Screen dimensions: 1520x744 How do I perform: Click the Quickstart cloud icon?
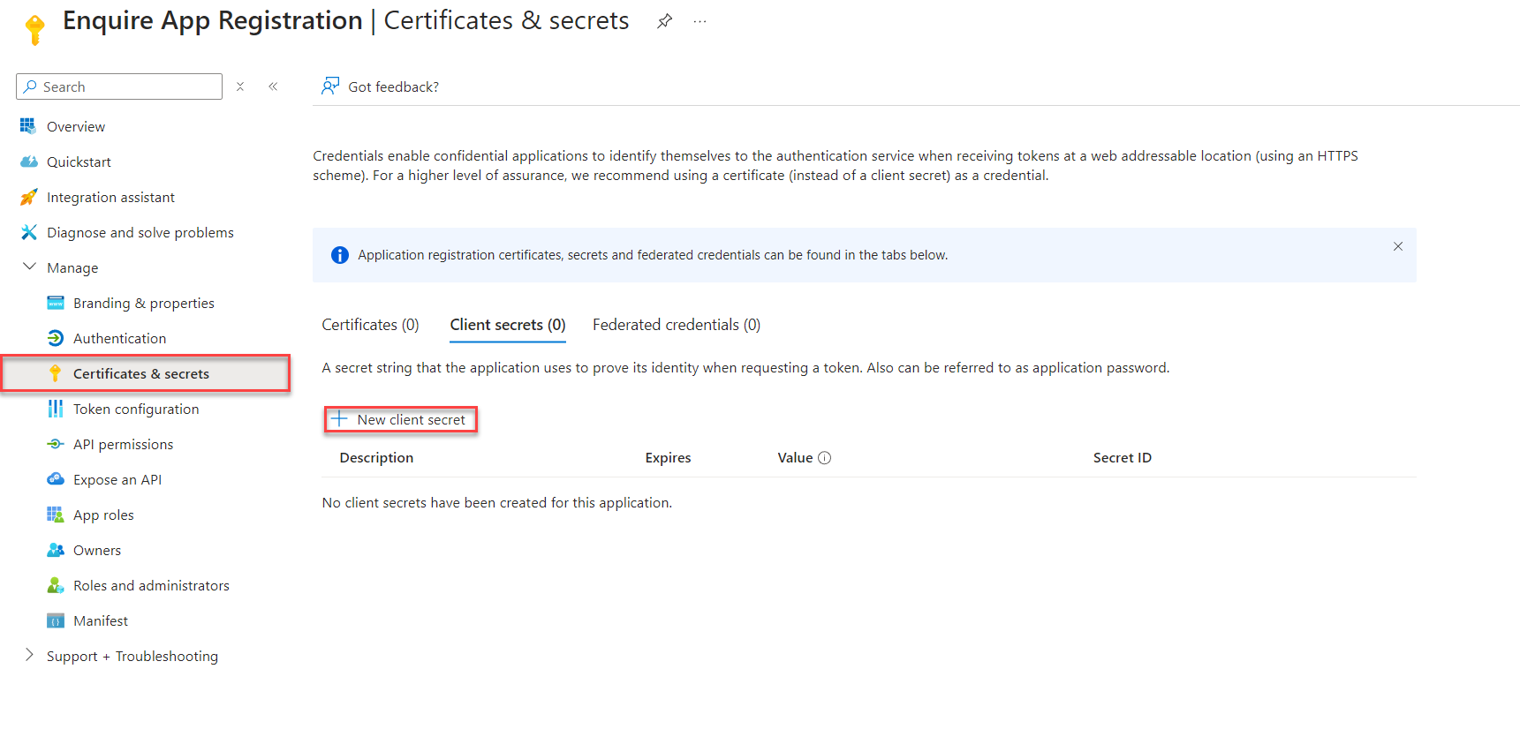pyautogui.click(x=28, y=162)
